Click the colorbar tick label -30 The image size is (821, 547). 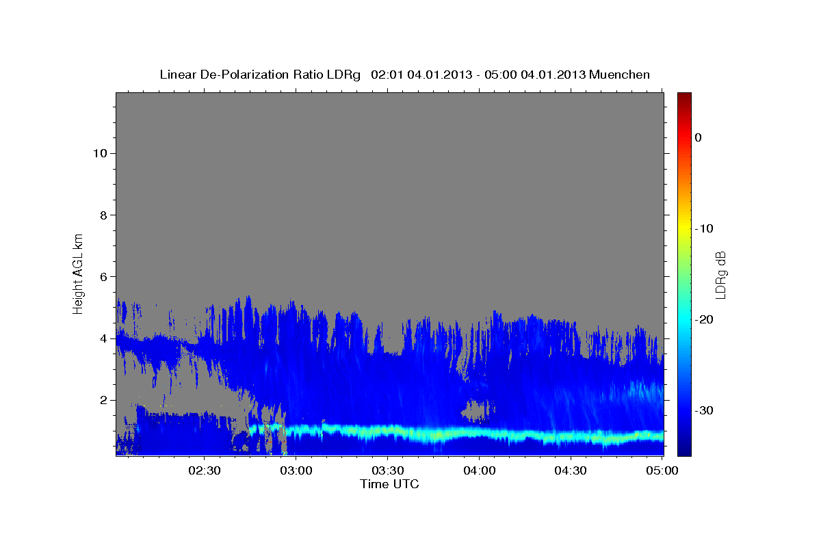(704, 410)
